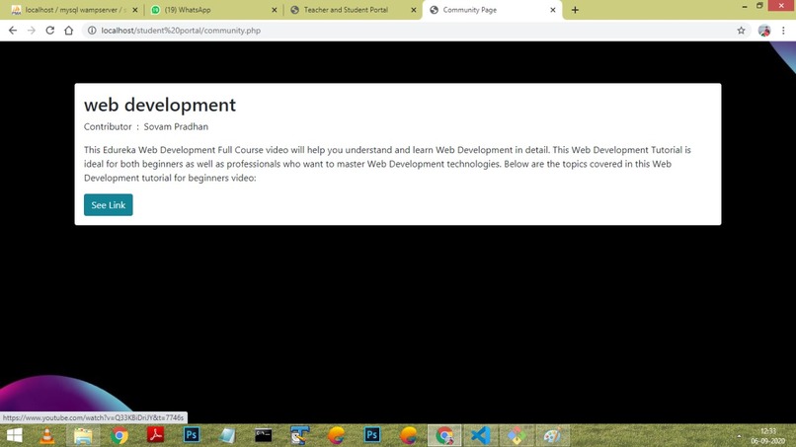View site information icon beside localhost URL

(x=92, y=31)
